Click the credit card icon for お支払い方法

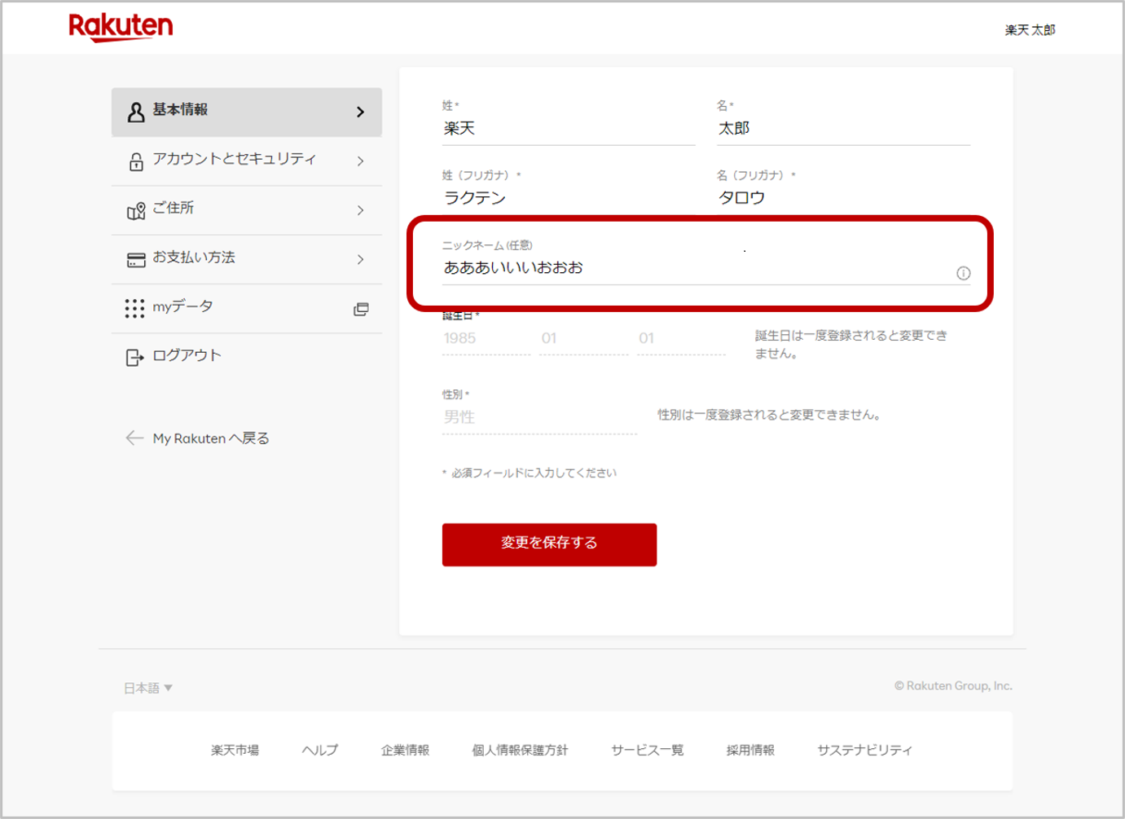point(136,260)
